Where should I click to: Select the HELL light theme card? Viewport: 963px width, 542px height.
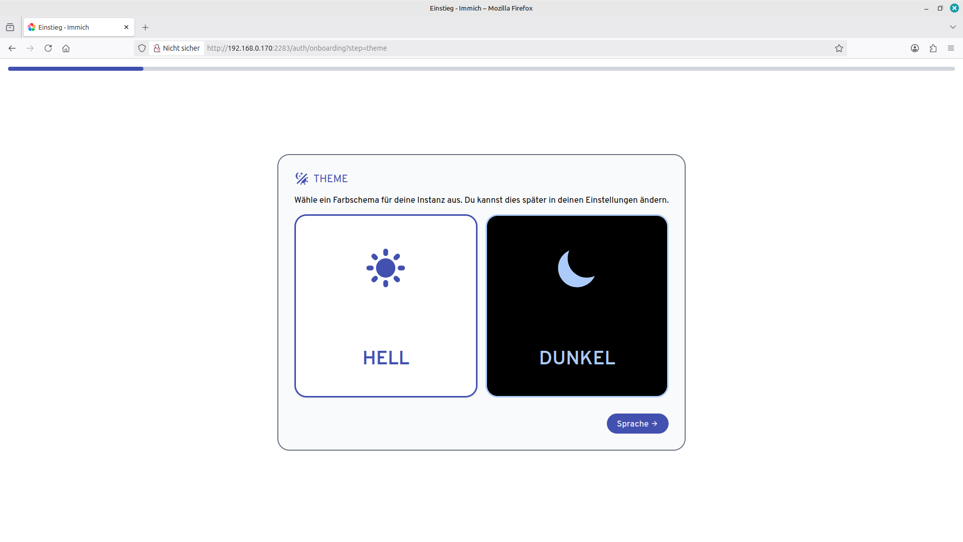386,306
